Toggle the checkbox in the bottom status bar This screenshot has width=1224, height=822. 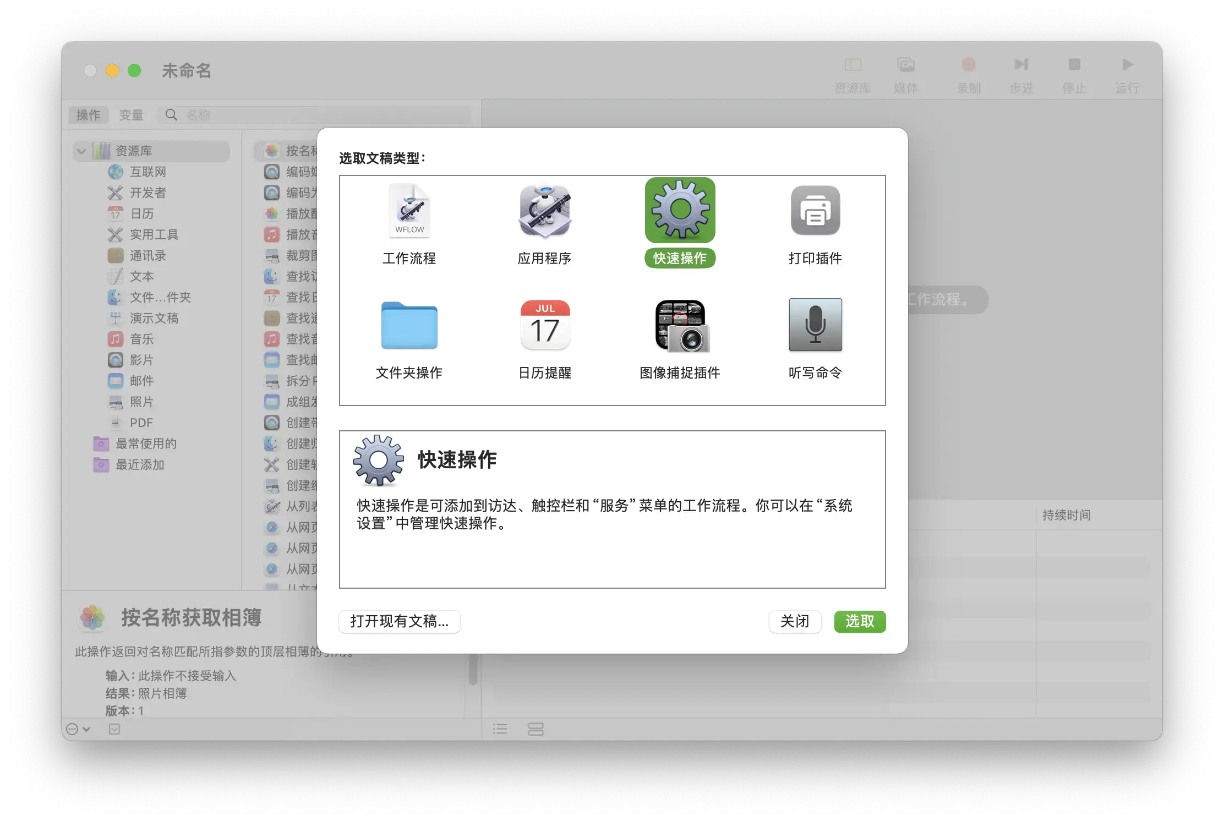115,728
